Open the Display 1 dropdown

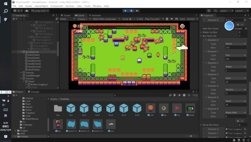pyautogui.click(x=84, y=19)
